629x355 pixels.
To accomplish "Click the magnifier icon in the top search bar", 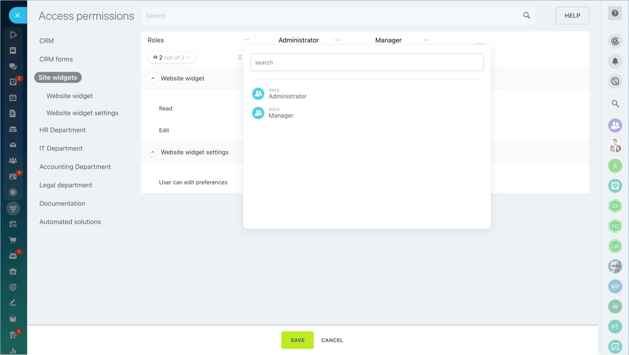I will tap(526, 16).
